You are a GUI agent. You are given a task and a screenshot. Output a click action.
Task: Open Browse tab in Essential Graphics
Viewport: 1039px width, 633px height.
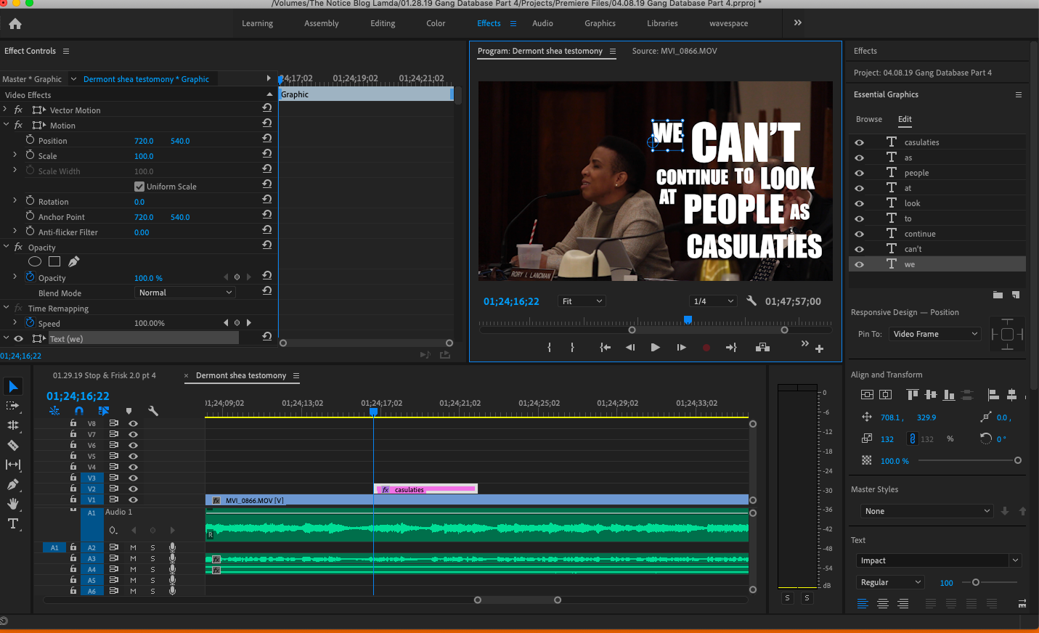pyautogui.click(x=868, y=119)
